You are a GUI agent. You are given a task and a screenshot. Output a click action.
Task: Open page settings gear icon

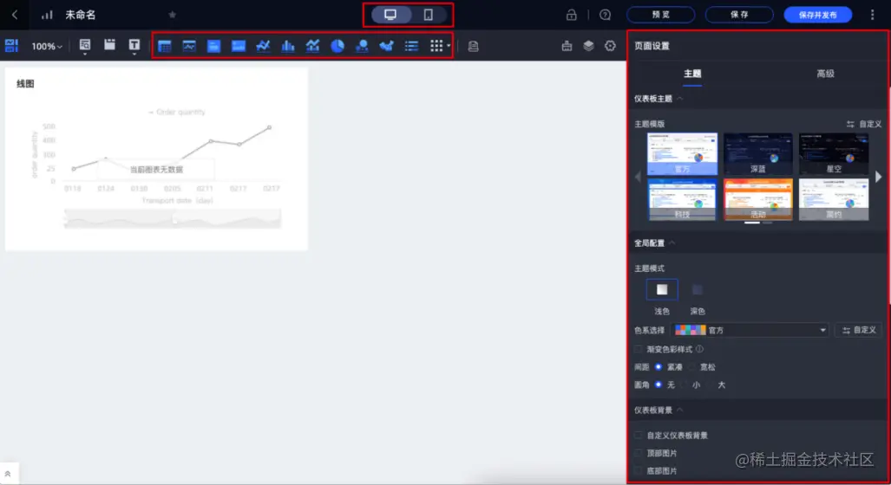point(610,46)
